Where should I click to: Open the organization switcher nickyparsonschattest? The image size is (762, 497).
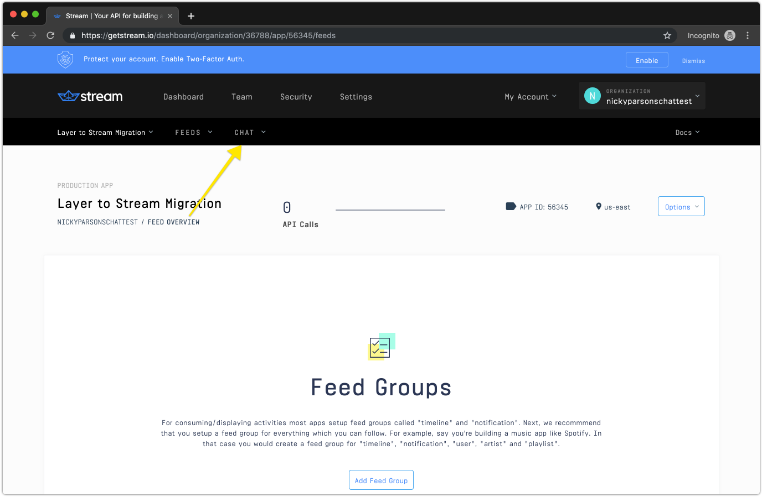642,96
